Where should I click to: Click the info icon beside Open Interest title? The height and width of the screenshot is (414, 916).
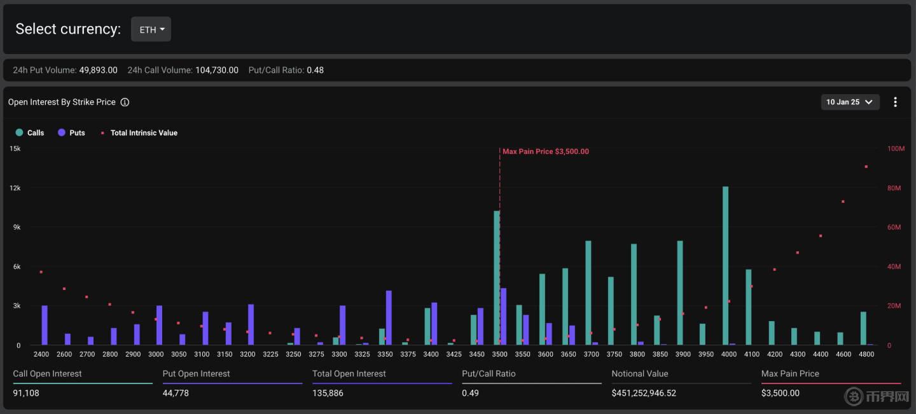[x=125, y=102]
